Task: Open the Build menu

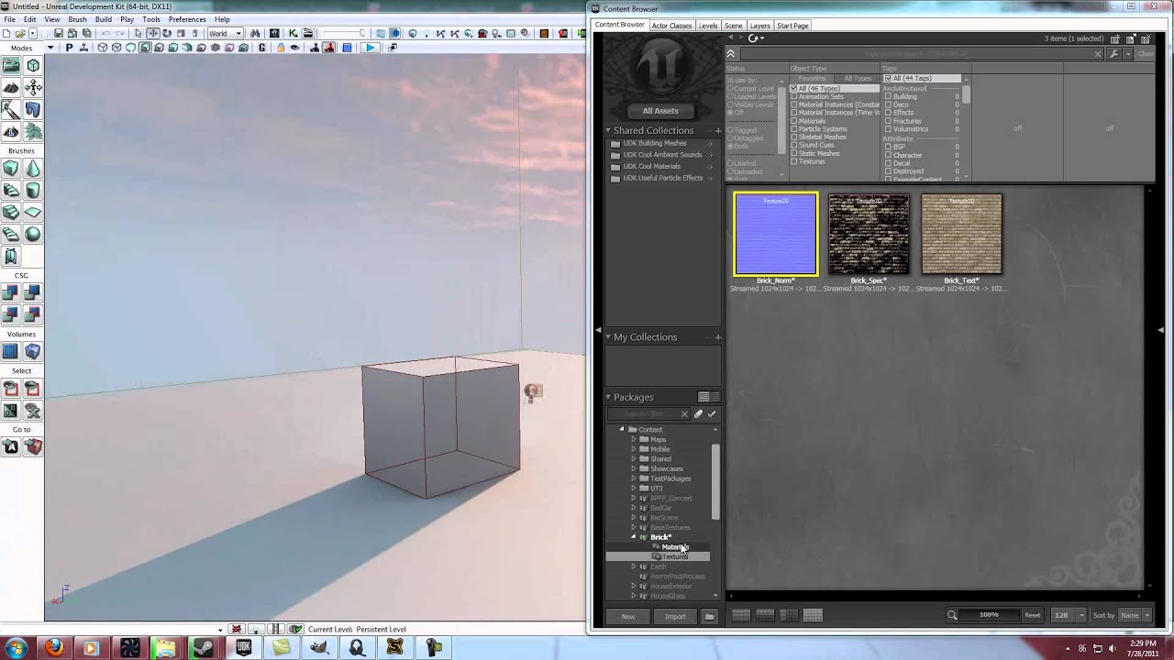Action: pyautogui.click(x=104, y=19)
